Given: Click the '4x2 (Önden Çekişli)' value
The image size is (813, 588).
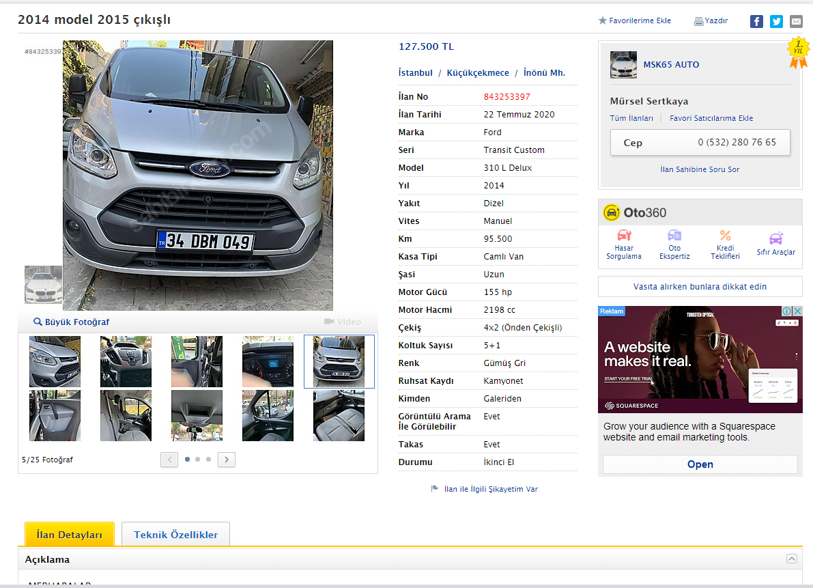Looking at the screenshot, I should click(523, 328).
